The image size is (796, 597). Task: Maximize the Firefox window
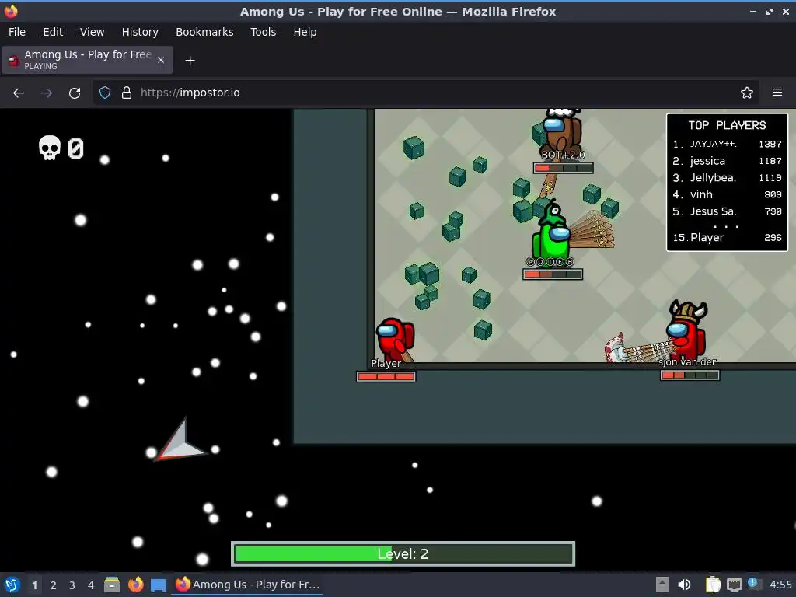(770, 11)
